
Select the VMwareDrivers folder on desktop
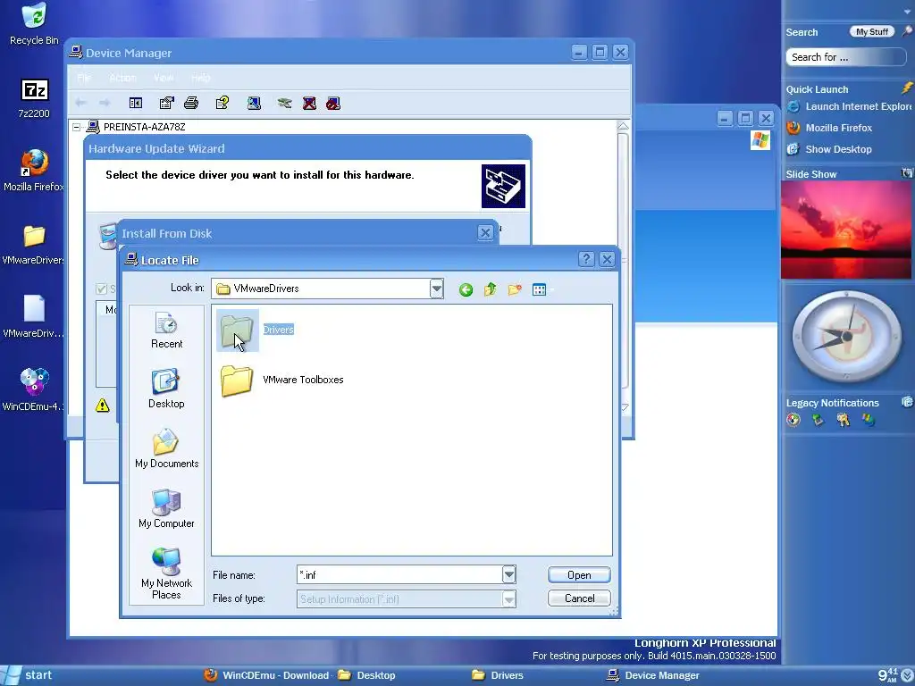point(34,244)
